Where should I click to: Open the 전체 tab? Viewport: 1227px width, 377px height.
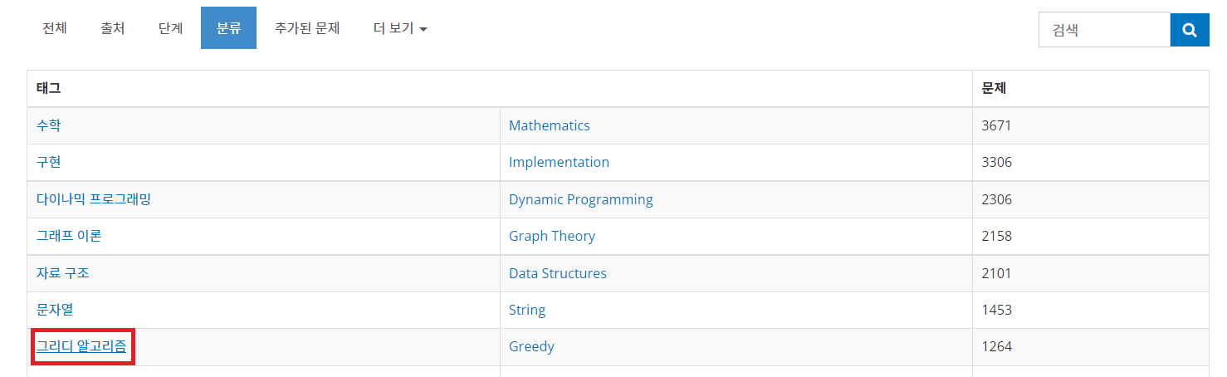[55, 28]
